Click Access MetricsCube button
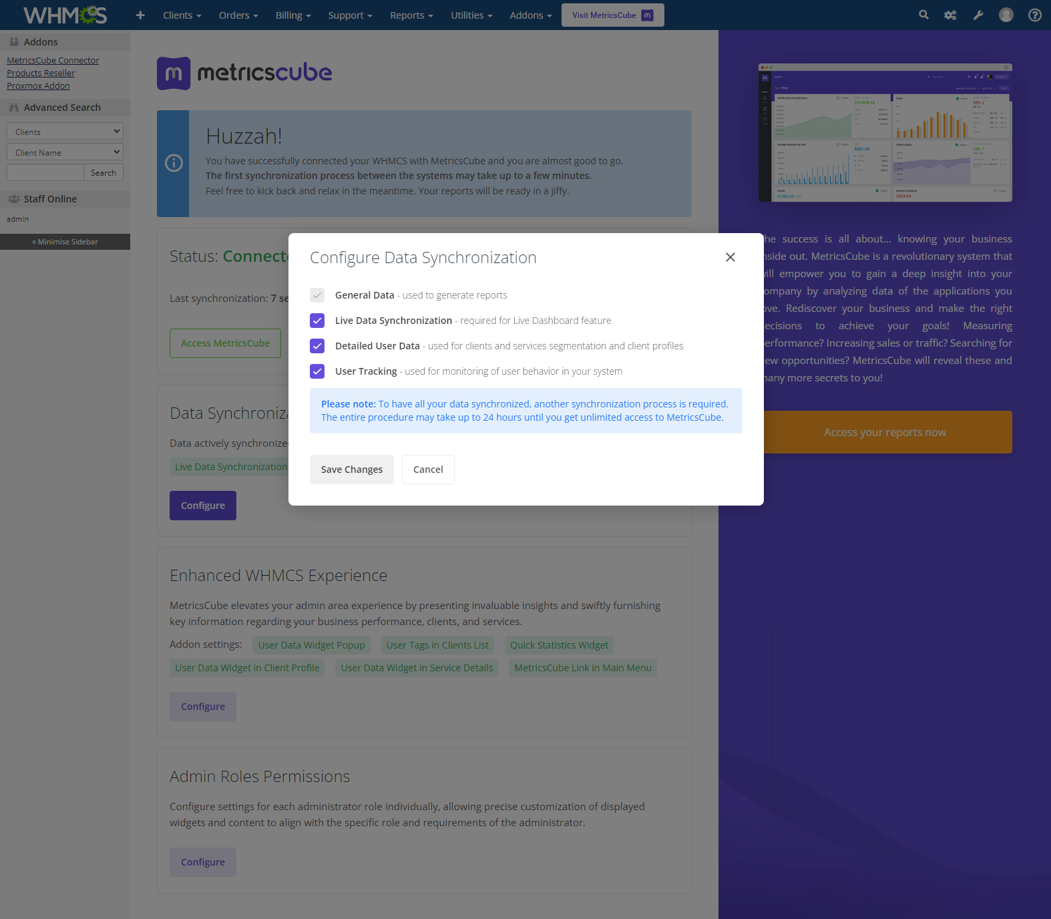Image resolution: width=1051 pixels, height=919 pixels. point(225,343)
